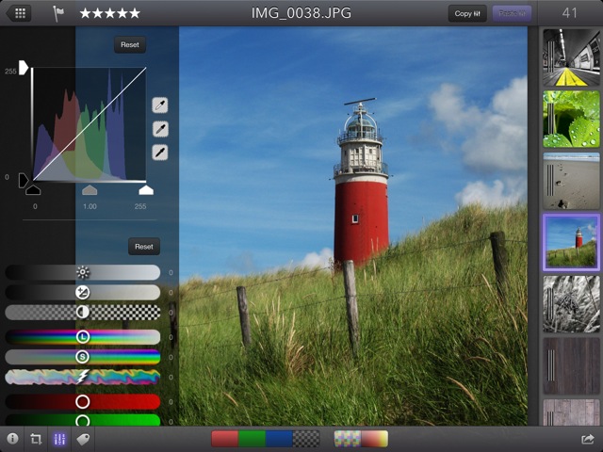Image resolution: width=603 pixels, height=452 pixels.
Task: Click the Copy kit button
Action: (466, 13)
